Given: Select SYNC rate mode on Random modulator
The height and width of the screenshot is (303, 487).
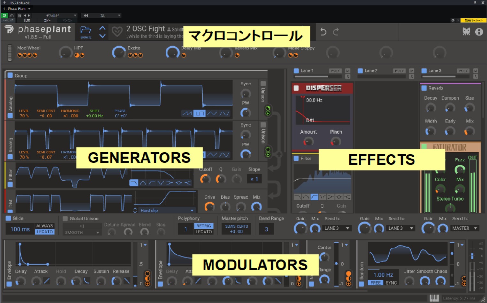Looking at the screenshot, I should pos(391,283).
